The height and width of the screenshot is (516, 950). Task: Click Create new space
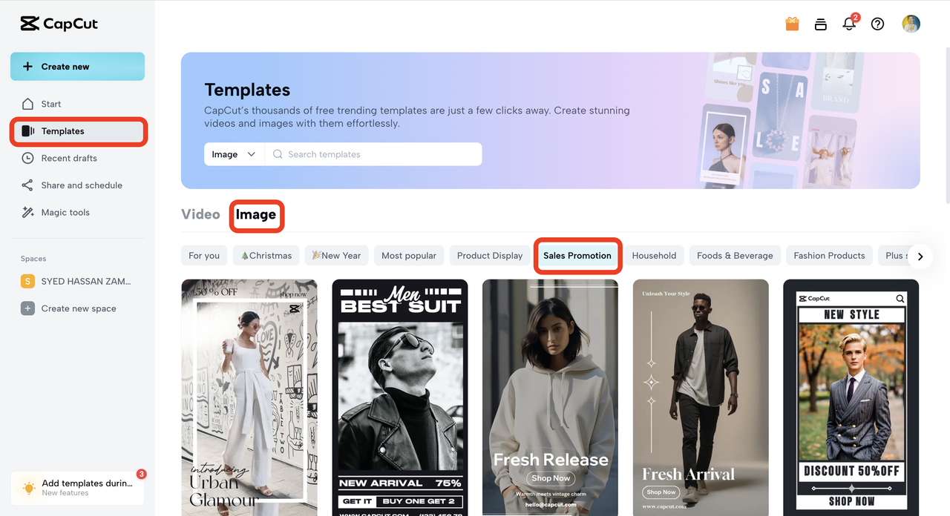point(77,308)
